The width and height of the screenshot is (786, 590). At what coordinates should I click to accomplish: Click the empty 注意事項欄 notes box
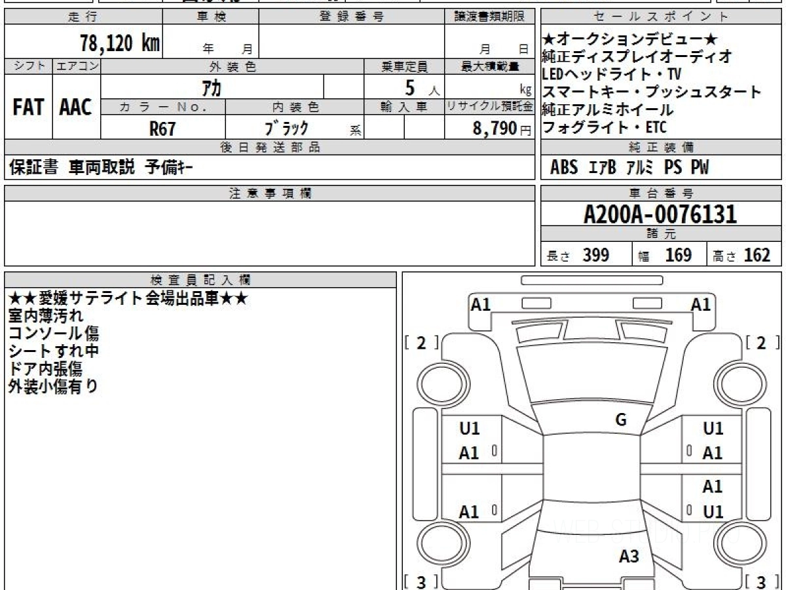269,233
